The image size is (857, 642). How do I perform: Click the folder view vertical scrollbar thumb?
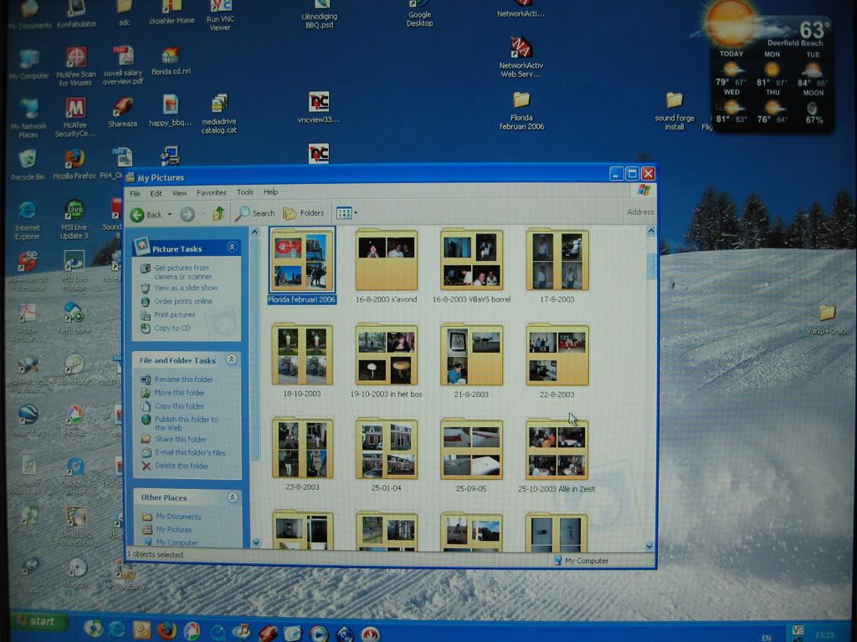pyautogui.click(x=650, y=266)
